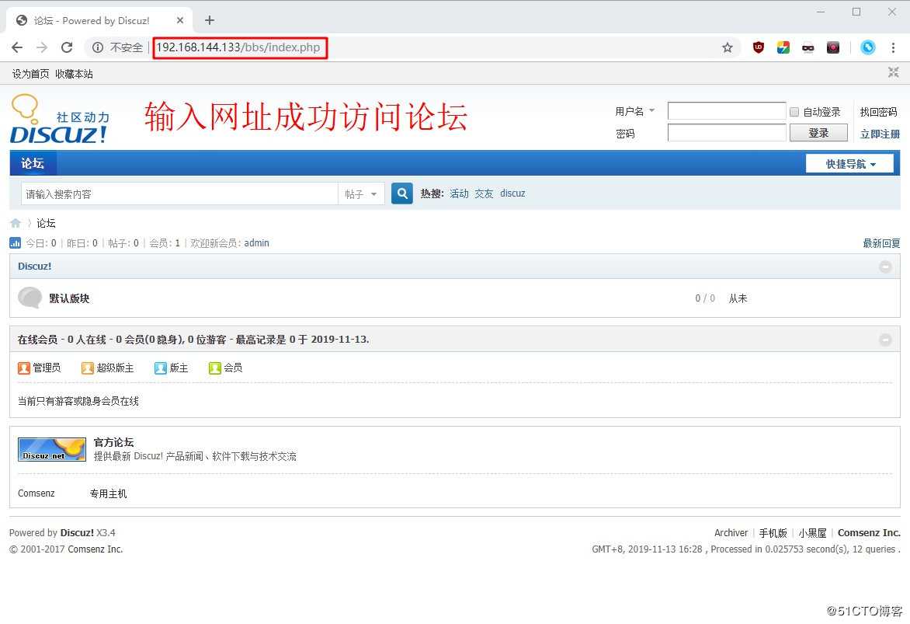Click the 找回密码 link

point(878,112)
